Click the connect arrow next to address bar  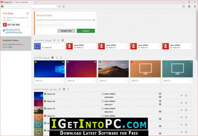pos(59,6)
